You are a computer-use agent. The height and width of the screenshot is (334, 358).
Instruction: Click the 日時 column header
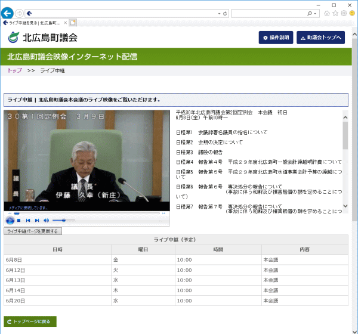57,249
